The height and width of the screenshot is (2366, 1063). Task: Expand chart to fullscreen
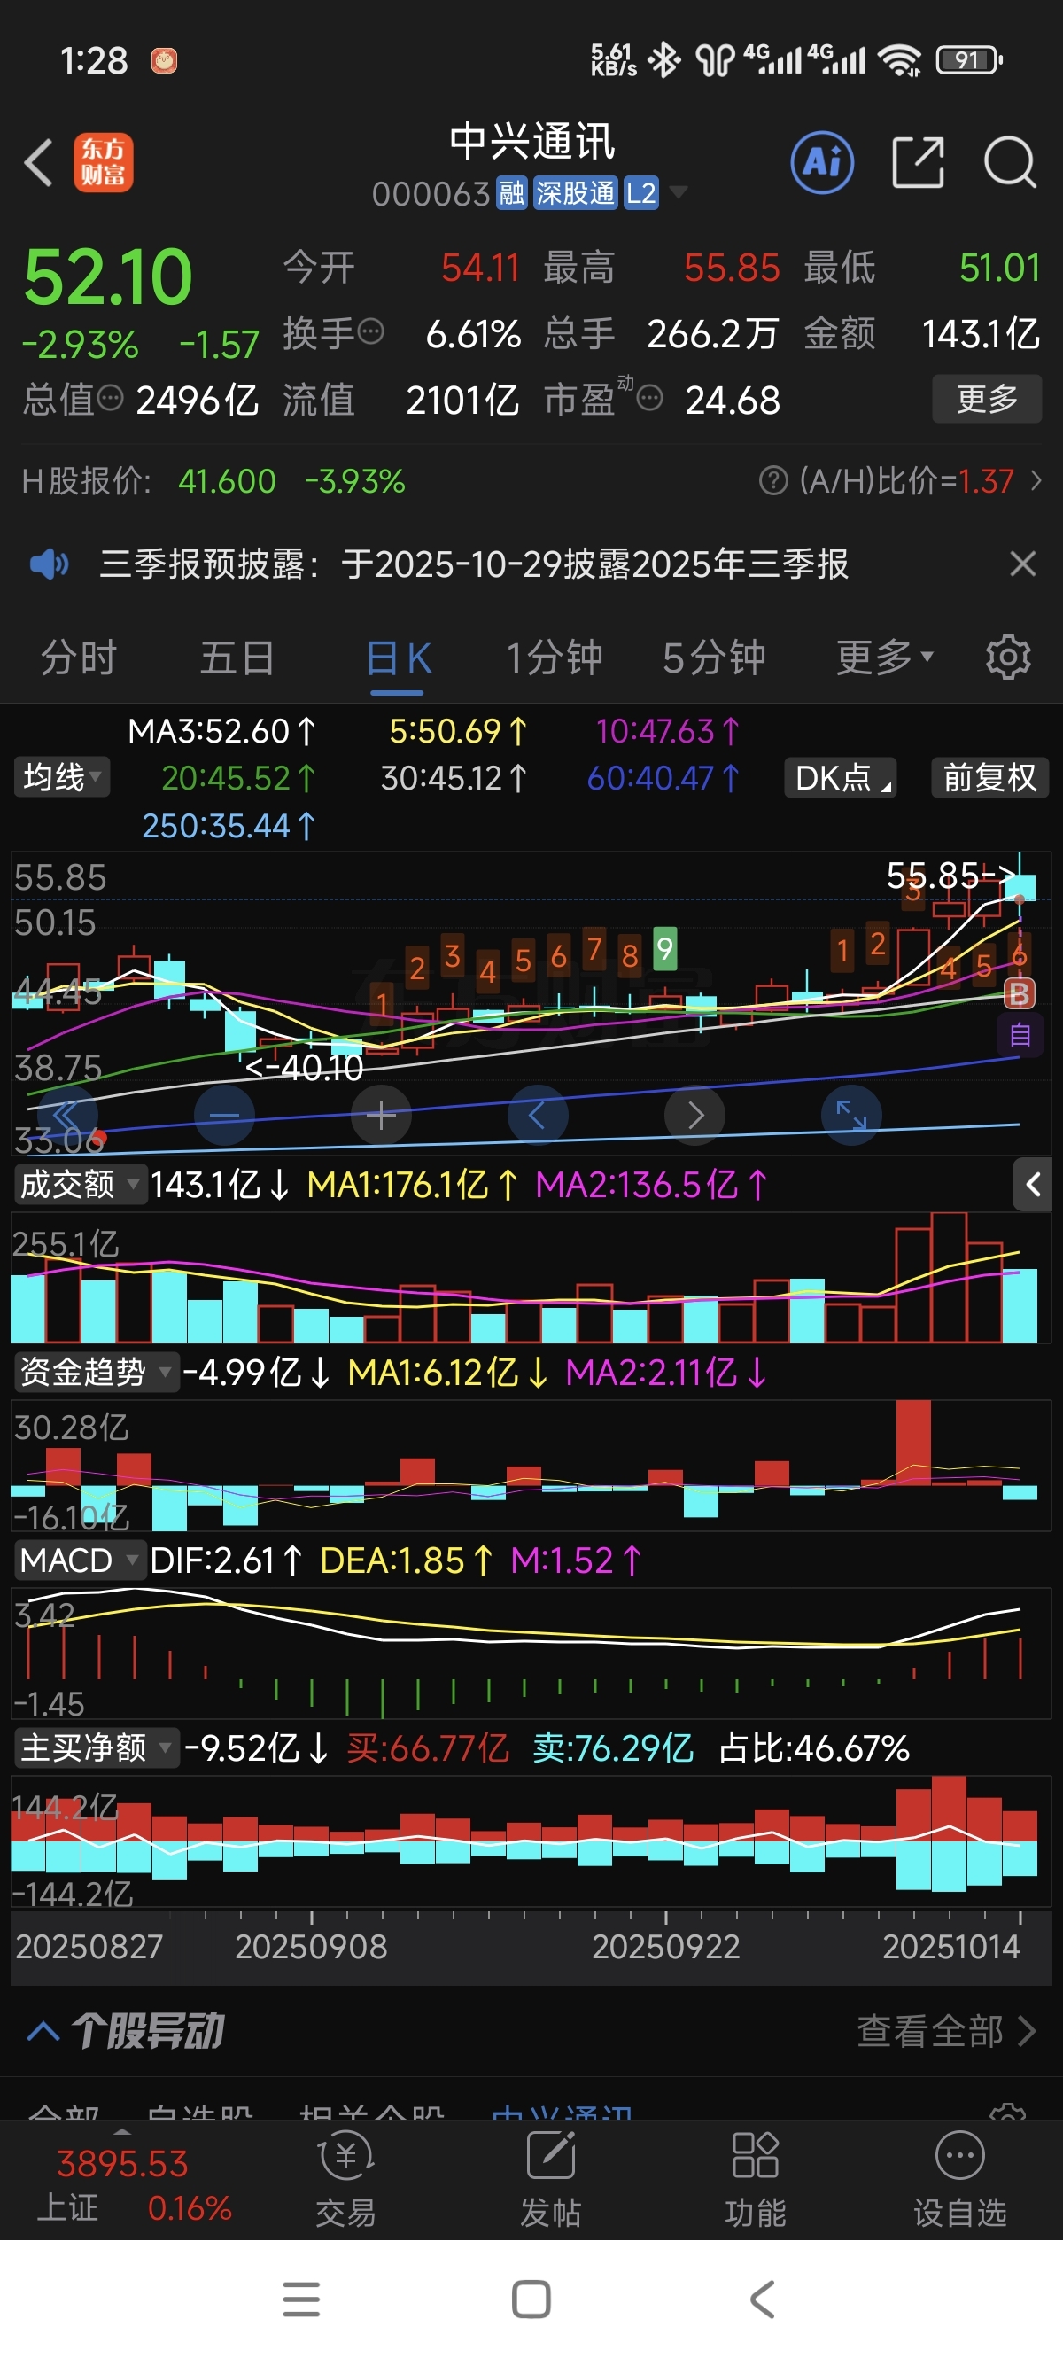point(851,1115)
